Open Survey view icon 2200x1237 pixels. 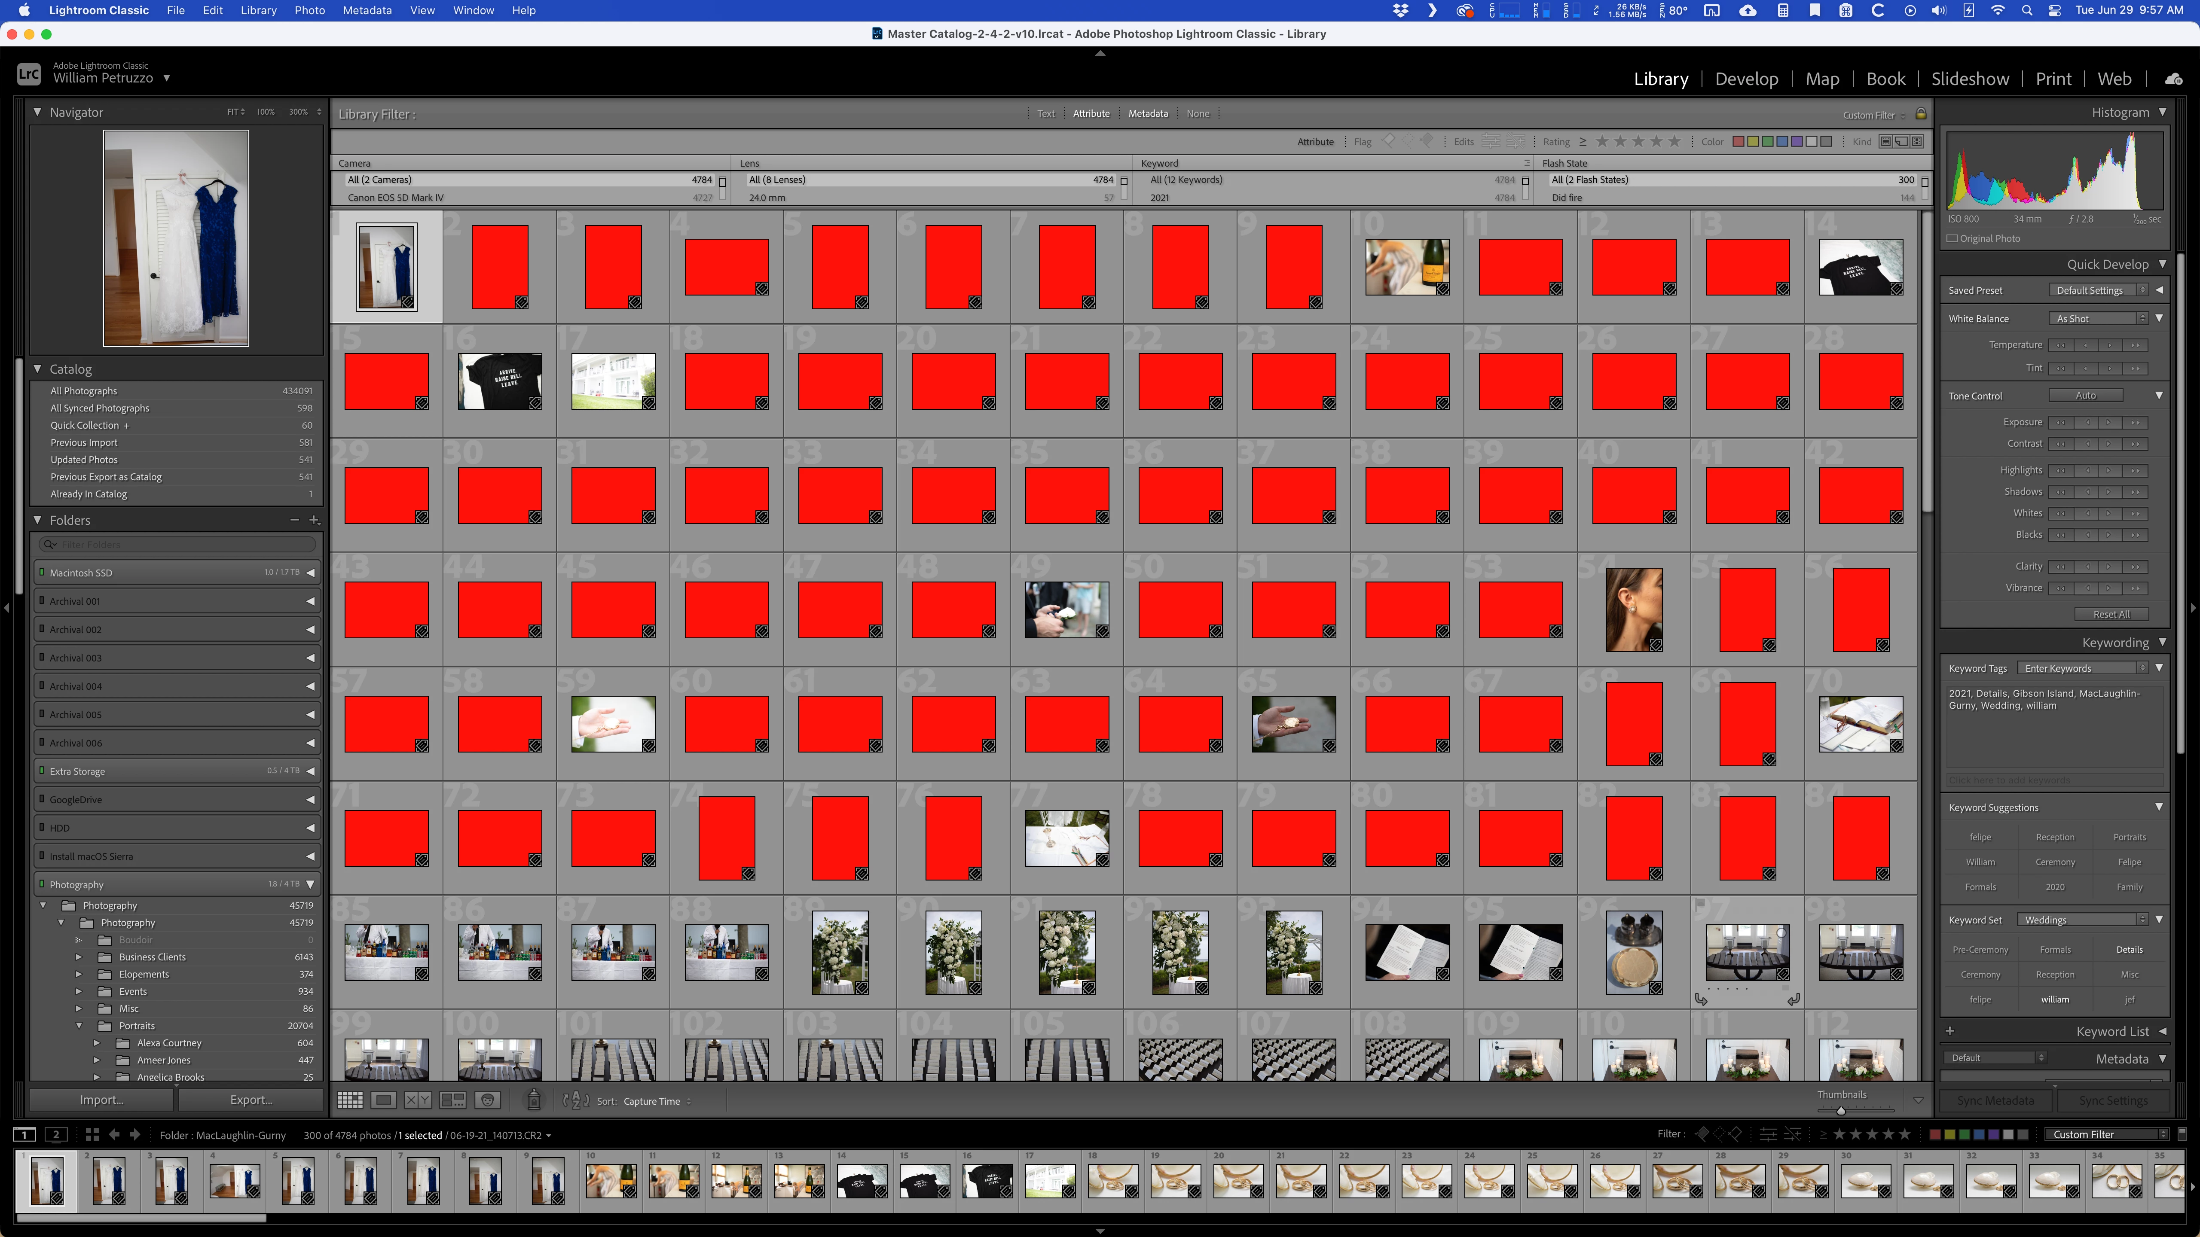pyautogui.click(x=452, y=1100)
